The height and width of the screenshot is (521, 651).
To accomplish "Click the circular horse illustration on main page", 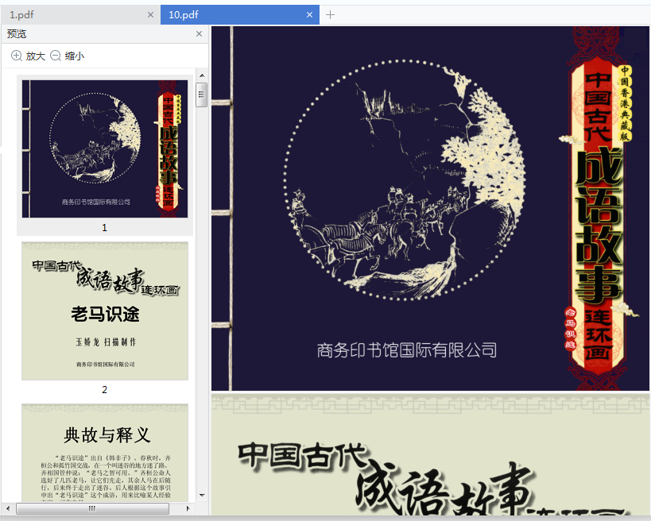I will point(405,179).
